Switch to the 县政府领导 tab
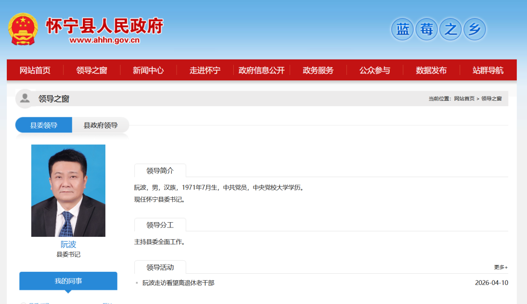 (x=100, y=125)
